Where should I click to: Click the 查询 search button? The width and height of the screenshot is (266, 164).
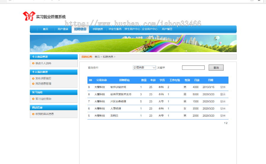216,68
